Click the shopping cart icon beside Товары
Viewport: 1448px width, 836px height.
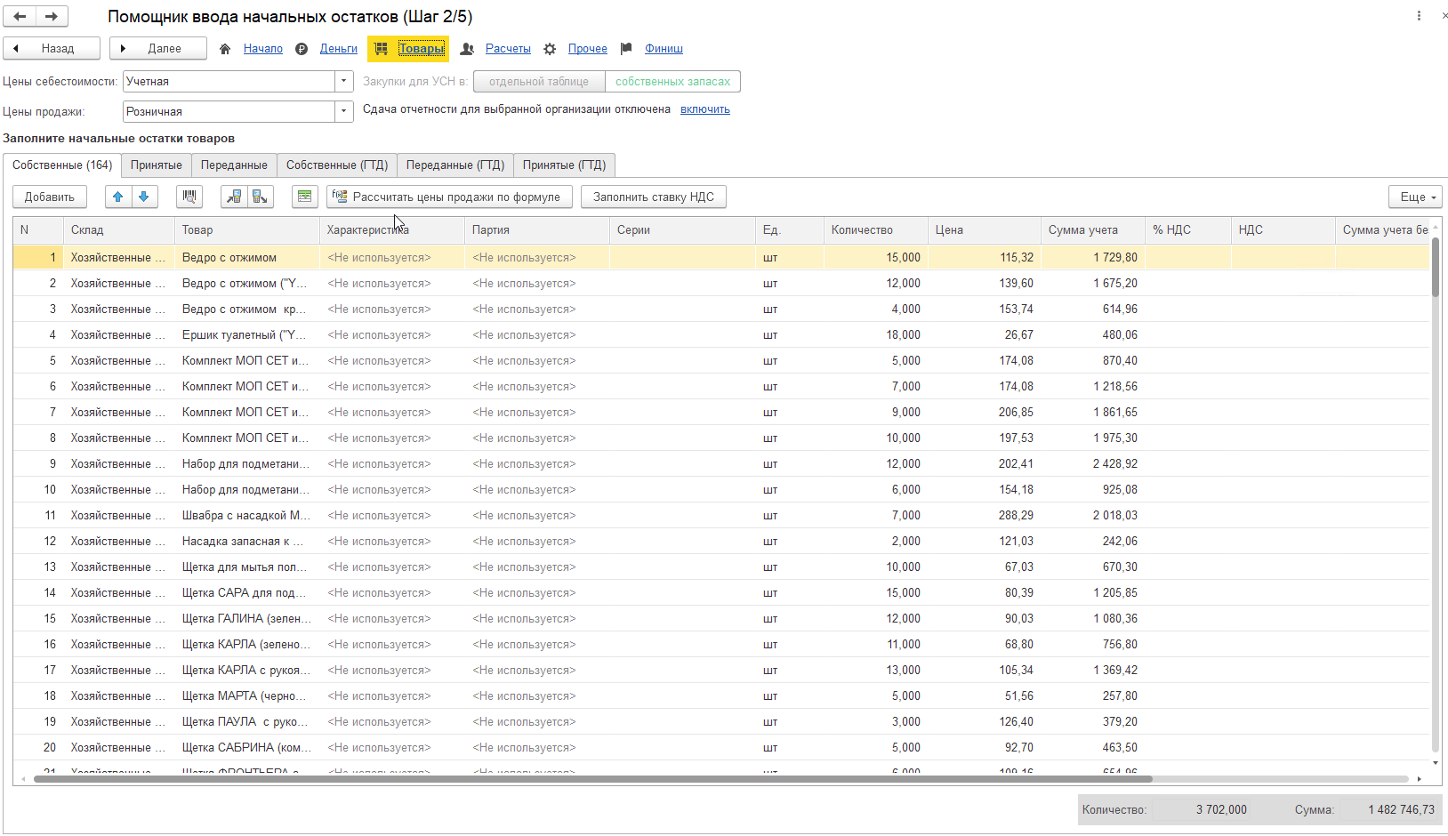(381, 49)
